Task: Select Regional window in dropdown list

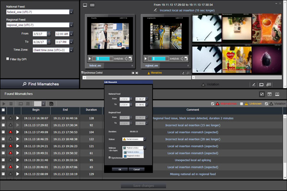Action: pyautogui.click(x=133, y=156)
